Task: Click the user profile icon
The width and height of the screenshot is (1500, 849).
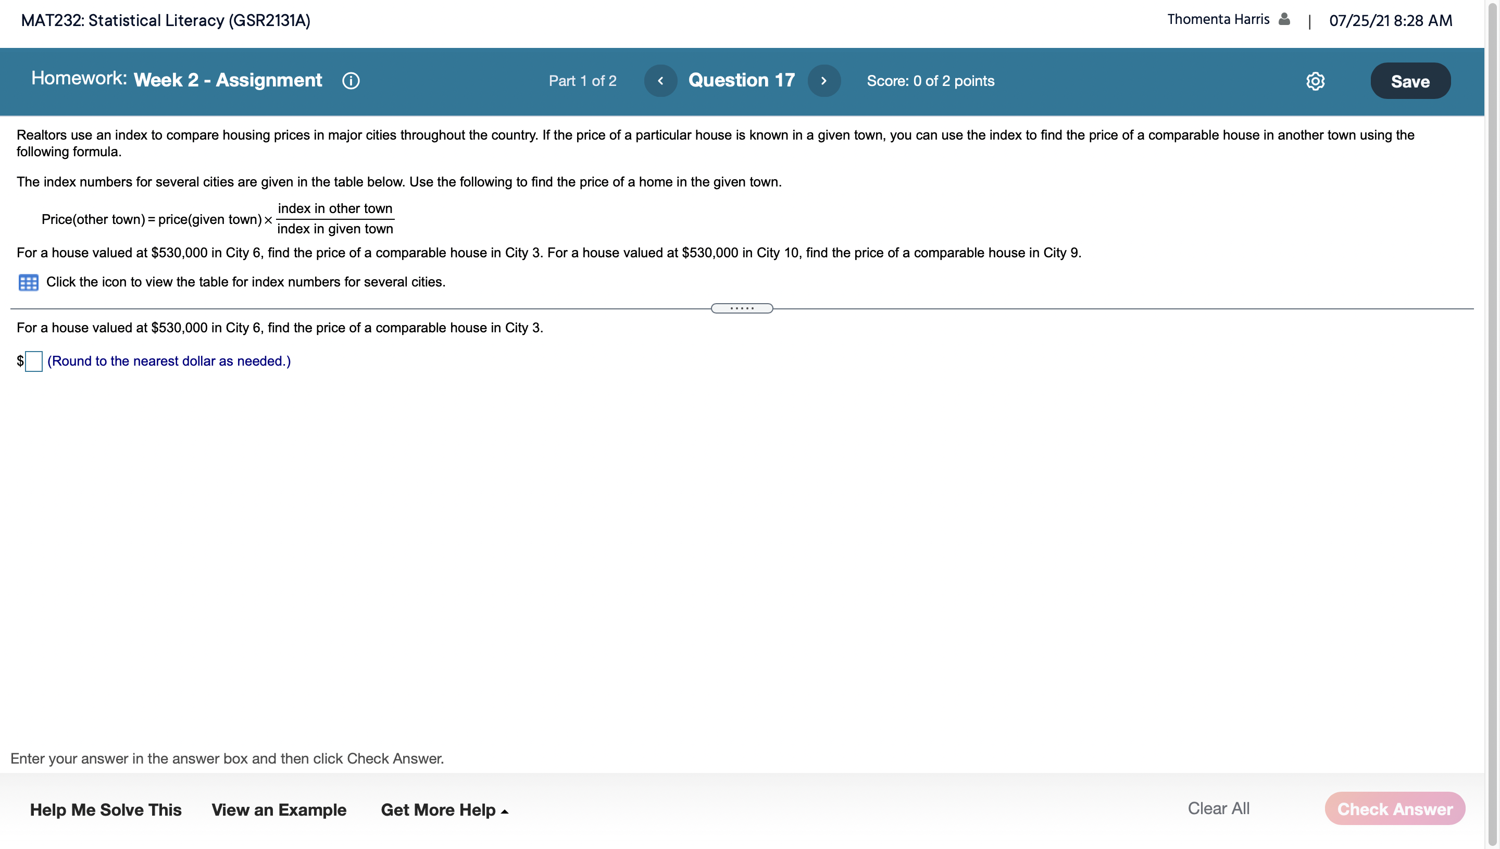Action: point(1284,19)
